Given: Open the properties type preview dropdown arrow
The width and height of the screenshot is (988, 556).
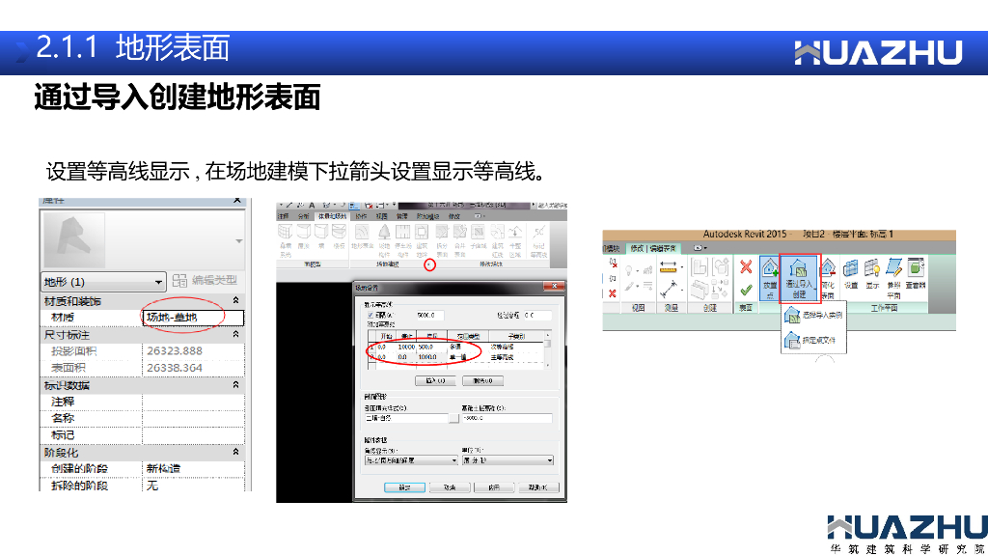Looking at the screenshot, I should click(x=239, y=240).
